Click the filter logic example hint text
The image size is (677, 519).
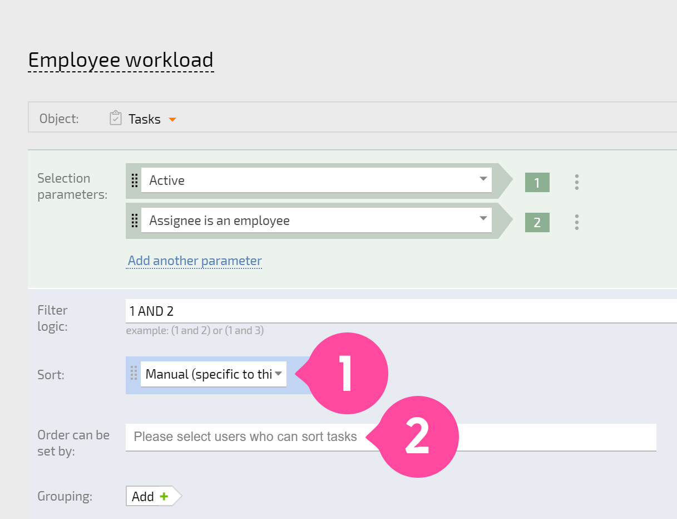195,331
